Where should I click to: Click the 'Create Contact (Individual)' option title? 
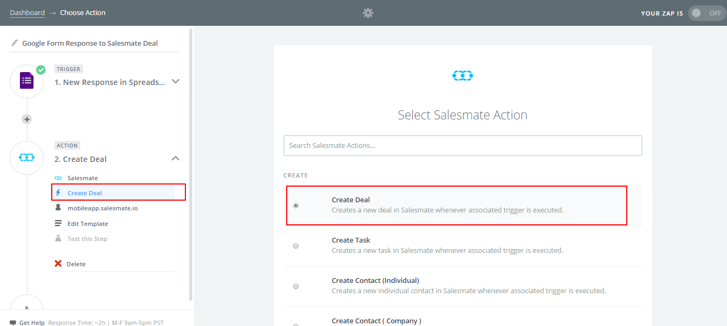point(376,280)
